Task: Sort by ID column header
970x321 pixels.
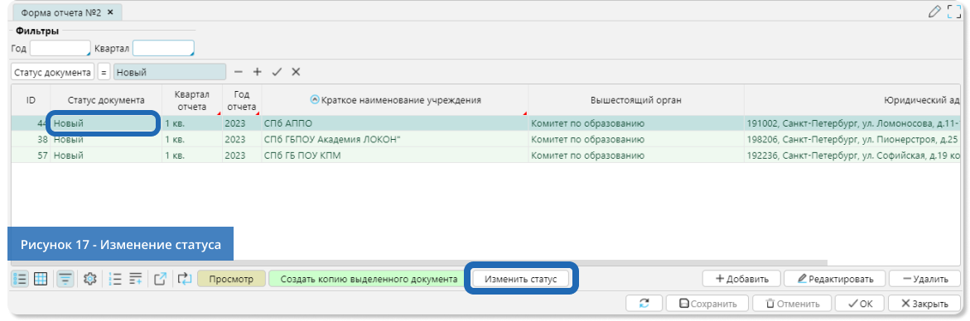Action: click(x=31, y=100)
